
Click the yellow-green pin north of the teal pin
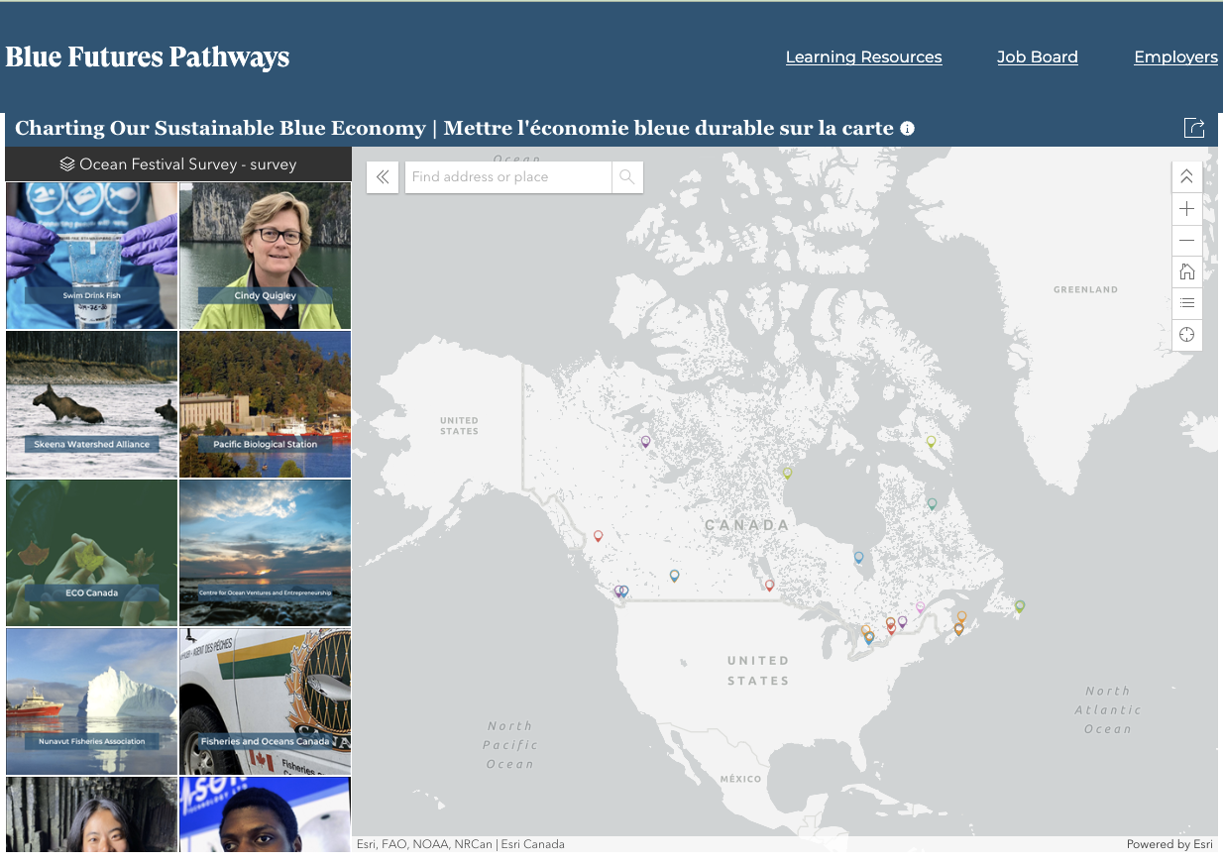931,442
